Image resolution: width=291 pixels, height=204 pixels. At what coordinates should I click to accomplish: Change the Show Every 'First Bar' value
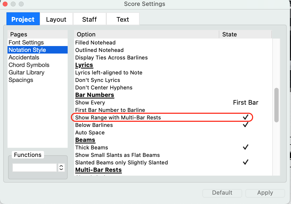(245, 103)
